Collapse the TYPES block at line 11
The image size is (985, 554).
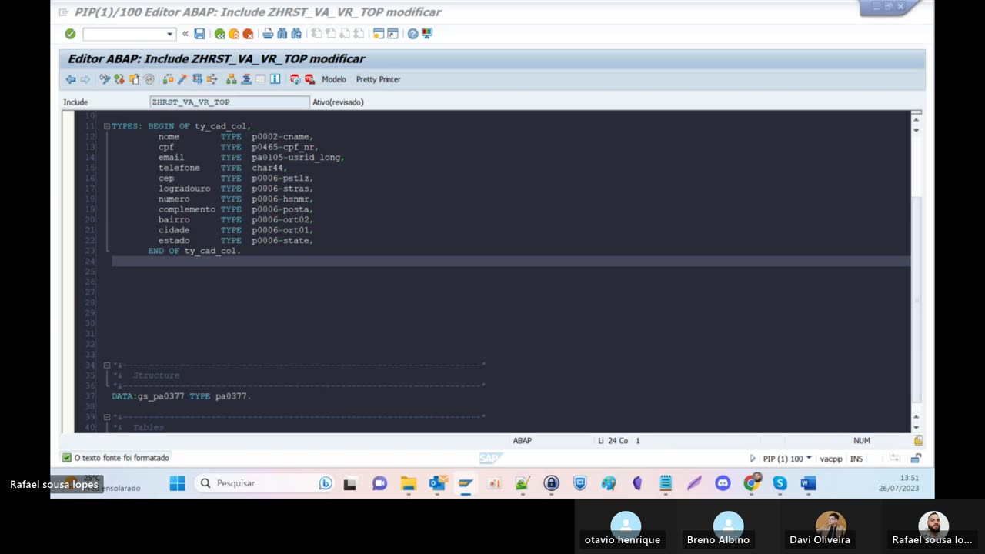point(107,126)
